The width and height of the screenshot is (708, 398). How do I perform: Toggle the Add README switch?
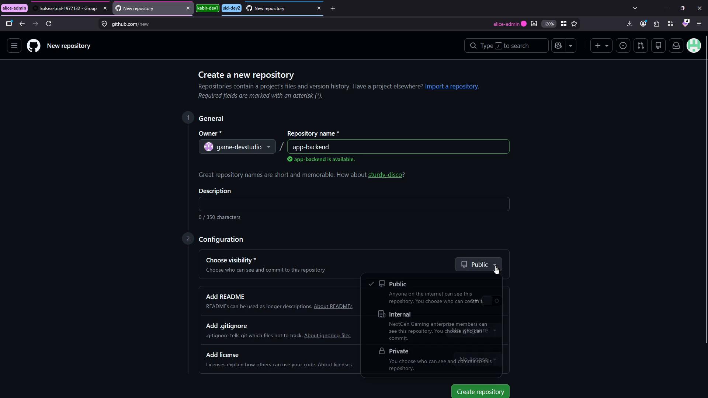(x=491, y=301)
